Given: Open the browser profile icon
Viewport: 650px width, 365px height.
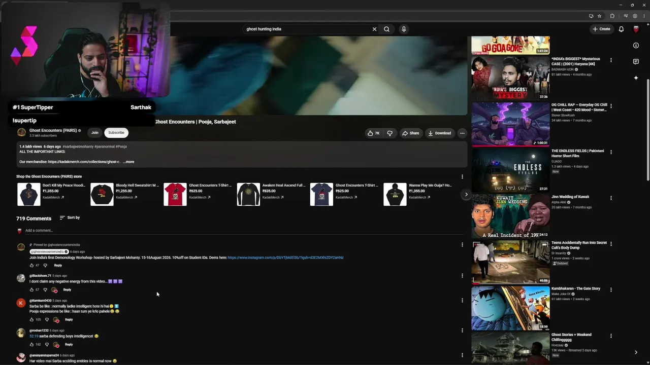Looking at the screenshot, I should pyautogui.click(x=635, y=16).
